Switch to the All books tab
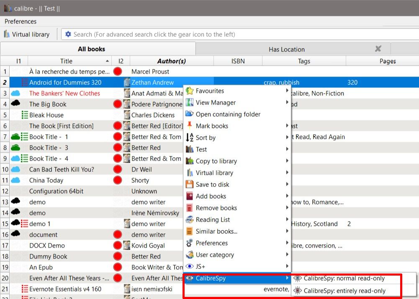The image size is (419, 299). (98, 49)
